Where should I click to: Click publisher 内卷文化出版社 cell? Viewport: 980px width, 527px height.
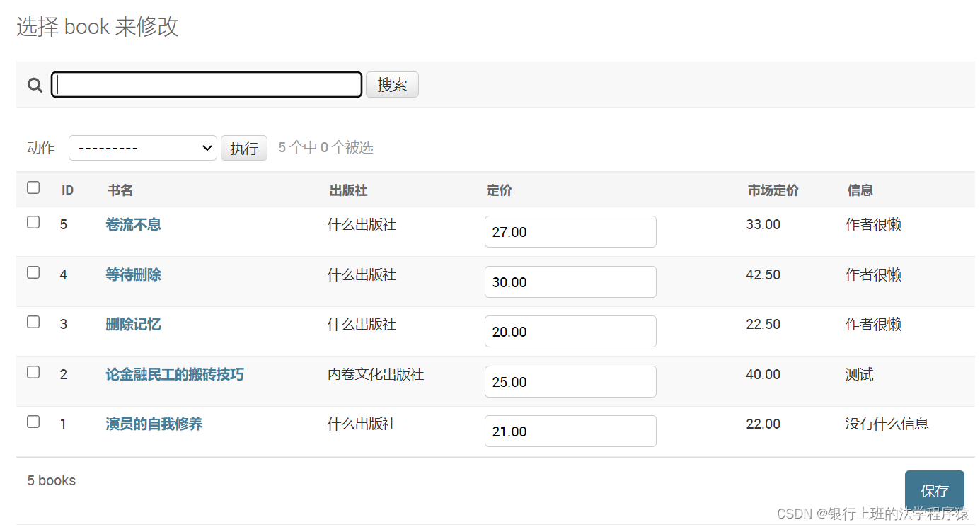pos(376,374)
